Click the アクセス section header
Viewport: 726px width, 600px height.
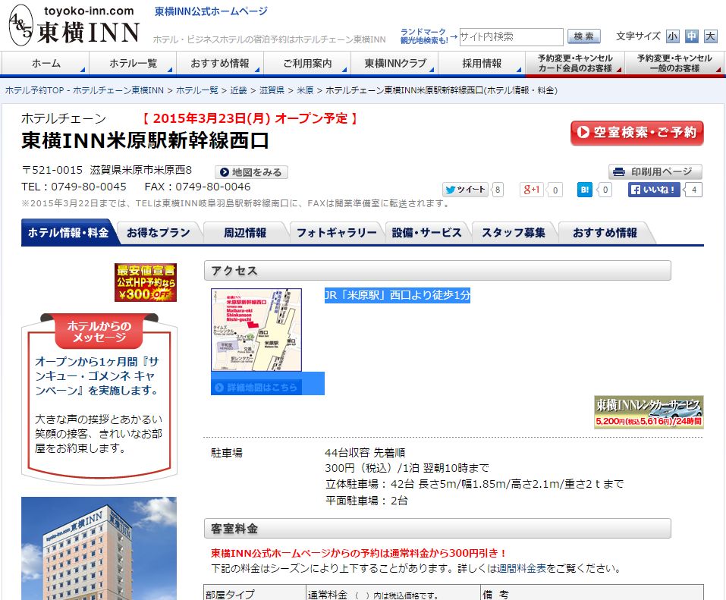point(437,270)
